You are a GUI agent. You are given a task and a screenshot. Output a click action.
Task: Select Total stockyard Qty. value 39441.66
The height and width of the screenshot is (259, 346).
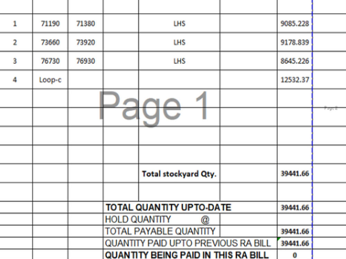click(294, 174)
